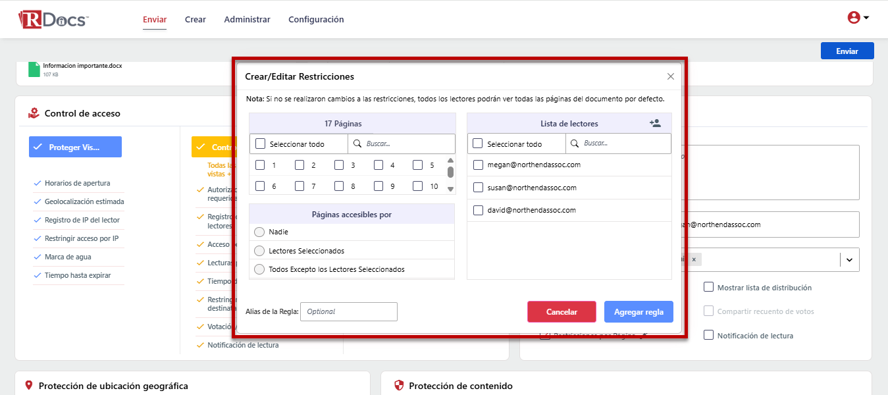Image resolution: width=888 pixels, height=395 pixels.
Task: Enable Seleccionar todo for the pages
Action: pos(261,144)
